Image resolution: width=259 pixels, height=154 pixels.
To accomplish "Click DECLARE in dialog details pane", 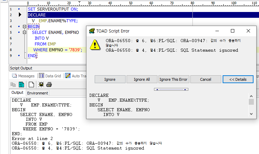I will coord(99,95).
